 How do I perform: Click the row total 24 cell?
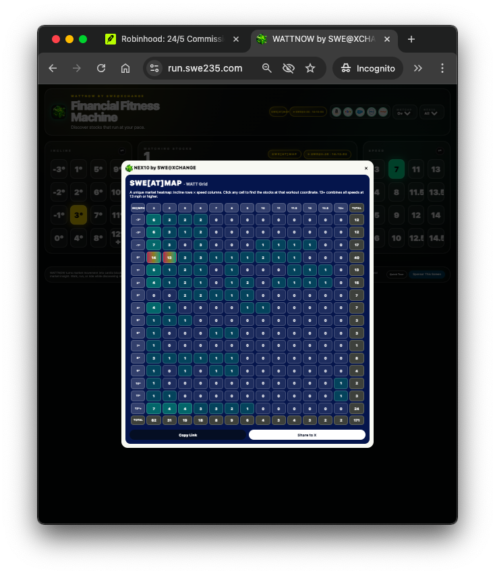pos(357,408)
